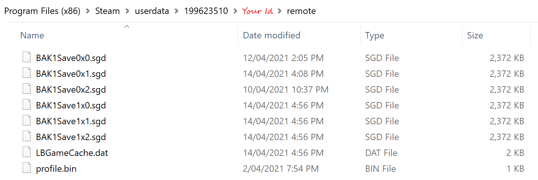The height and width of the screenshot is (180, 538).
Task: Sort files by Type column
Action: click(x=375, y=35)
